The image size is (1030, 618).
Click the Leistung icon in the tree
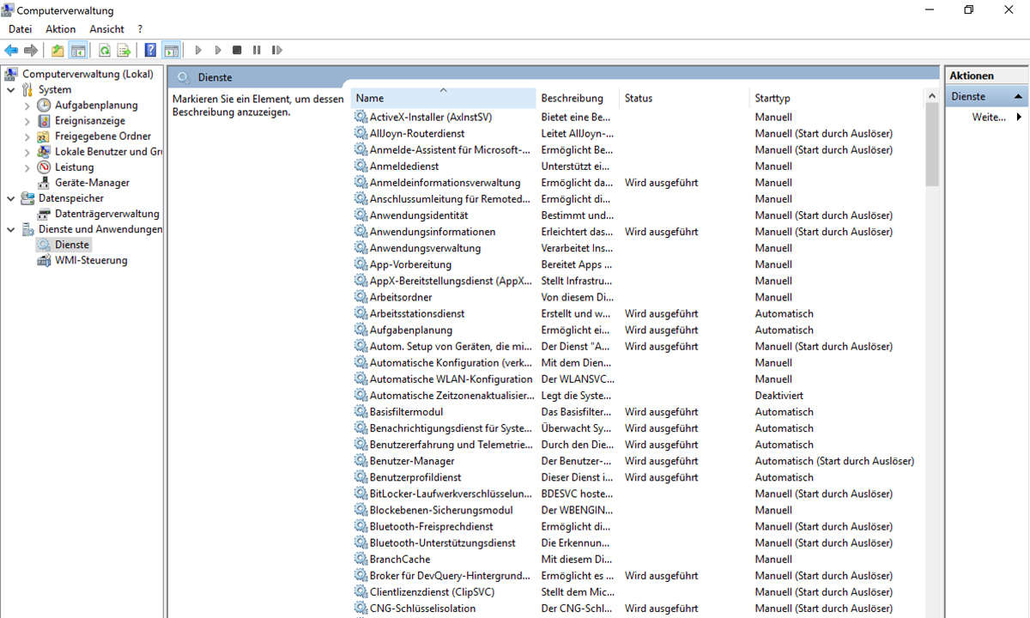pos(44,167)
